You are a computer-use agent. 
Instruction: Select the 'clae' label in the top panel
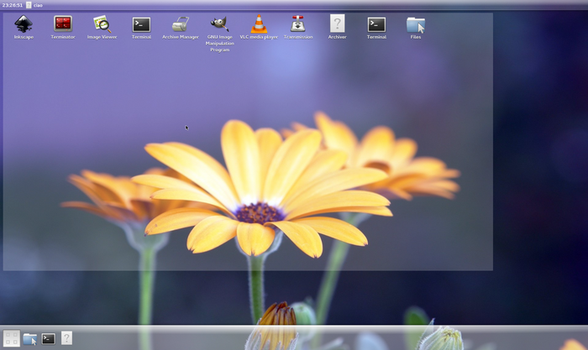38,4
